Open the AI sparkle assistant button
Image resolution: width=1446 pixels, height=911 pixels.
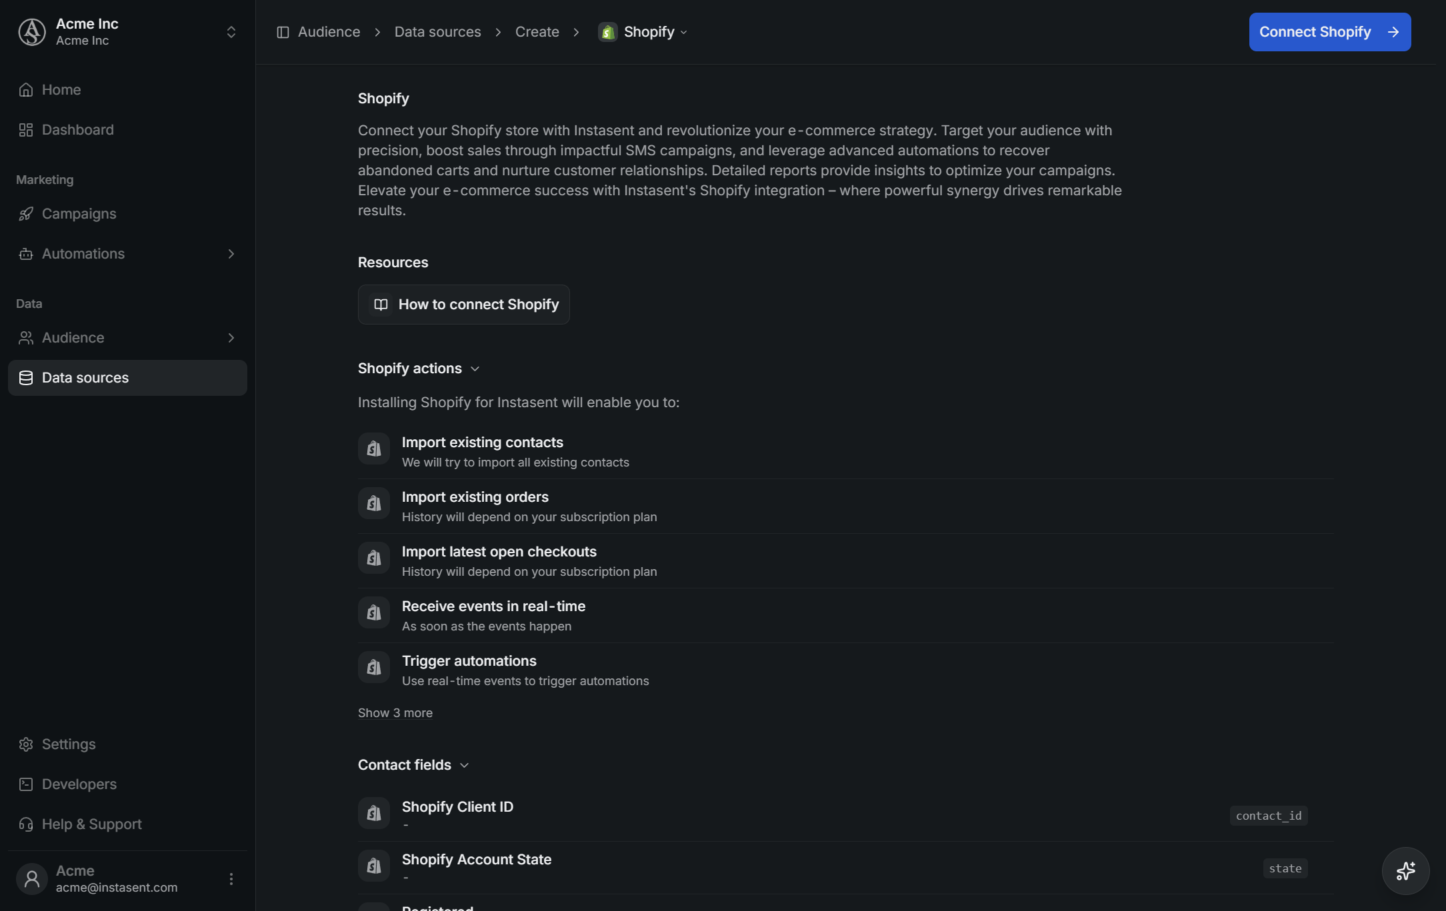pyautogui.click(x=1405, y=870)
